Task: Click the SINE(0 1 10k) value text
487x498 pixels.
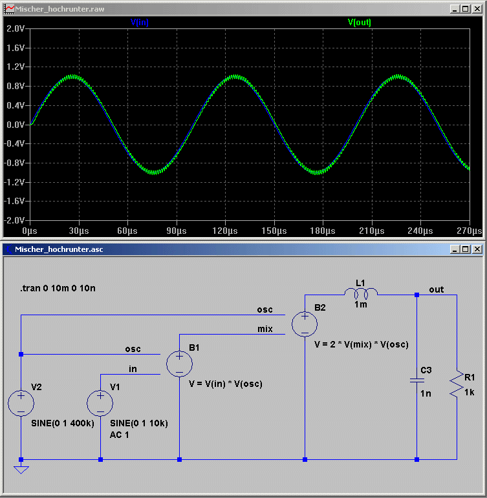Action: (x=139, y=423)
